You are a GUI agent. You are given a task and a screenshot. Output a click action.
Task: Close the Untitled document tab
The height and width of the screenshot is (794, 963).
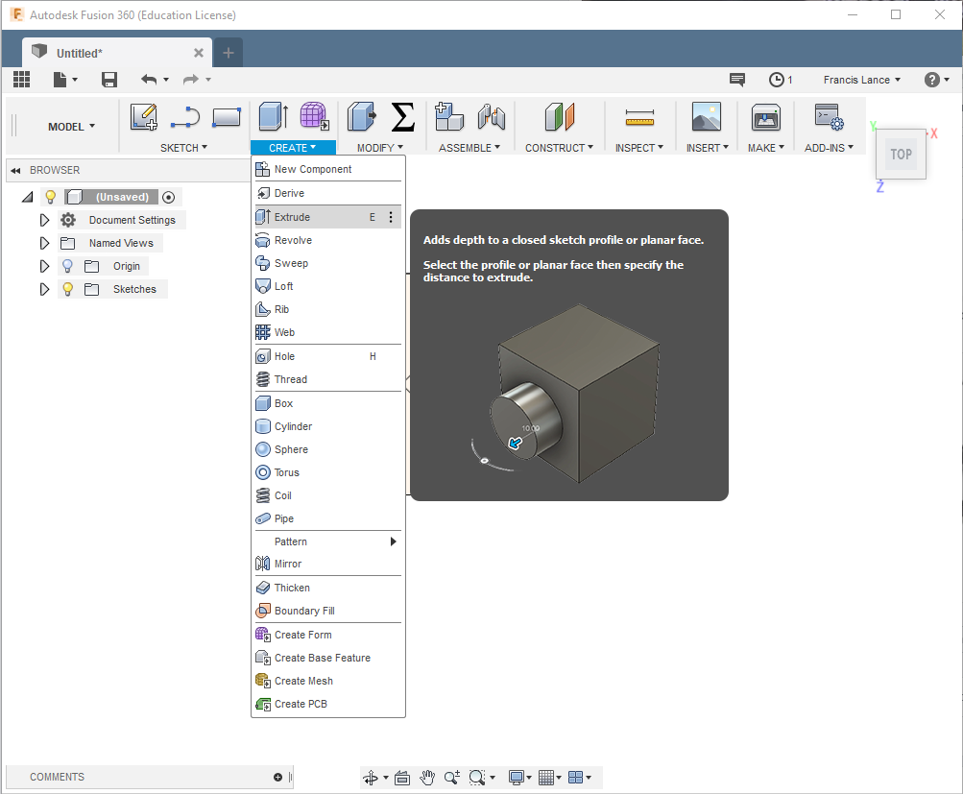(199, 53)
